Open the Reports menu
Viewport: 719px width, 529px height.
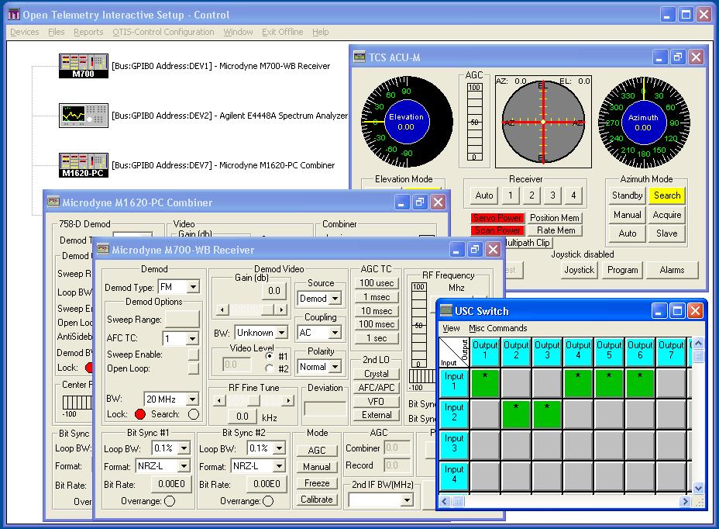(x=88, y=32)
